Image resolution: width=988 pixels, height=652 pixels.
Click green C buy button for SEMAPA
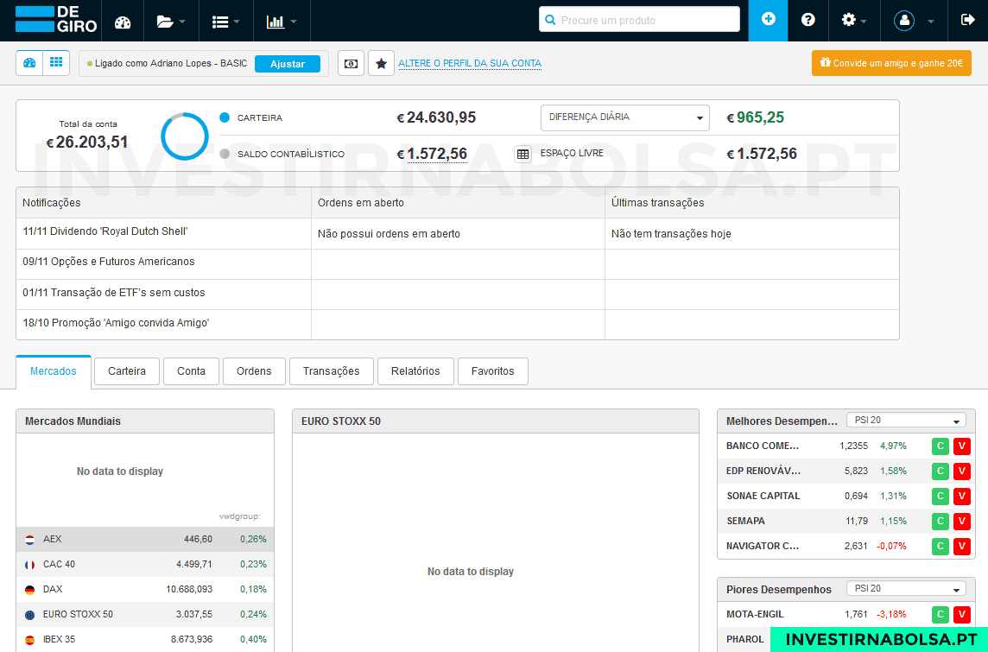coord(940,522)
